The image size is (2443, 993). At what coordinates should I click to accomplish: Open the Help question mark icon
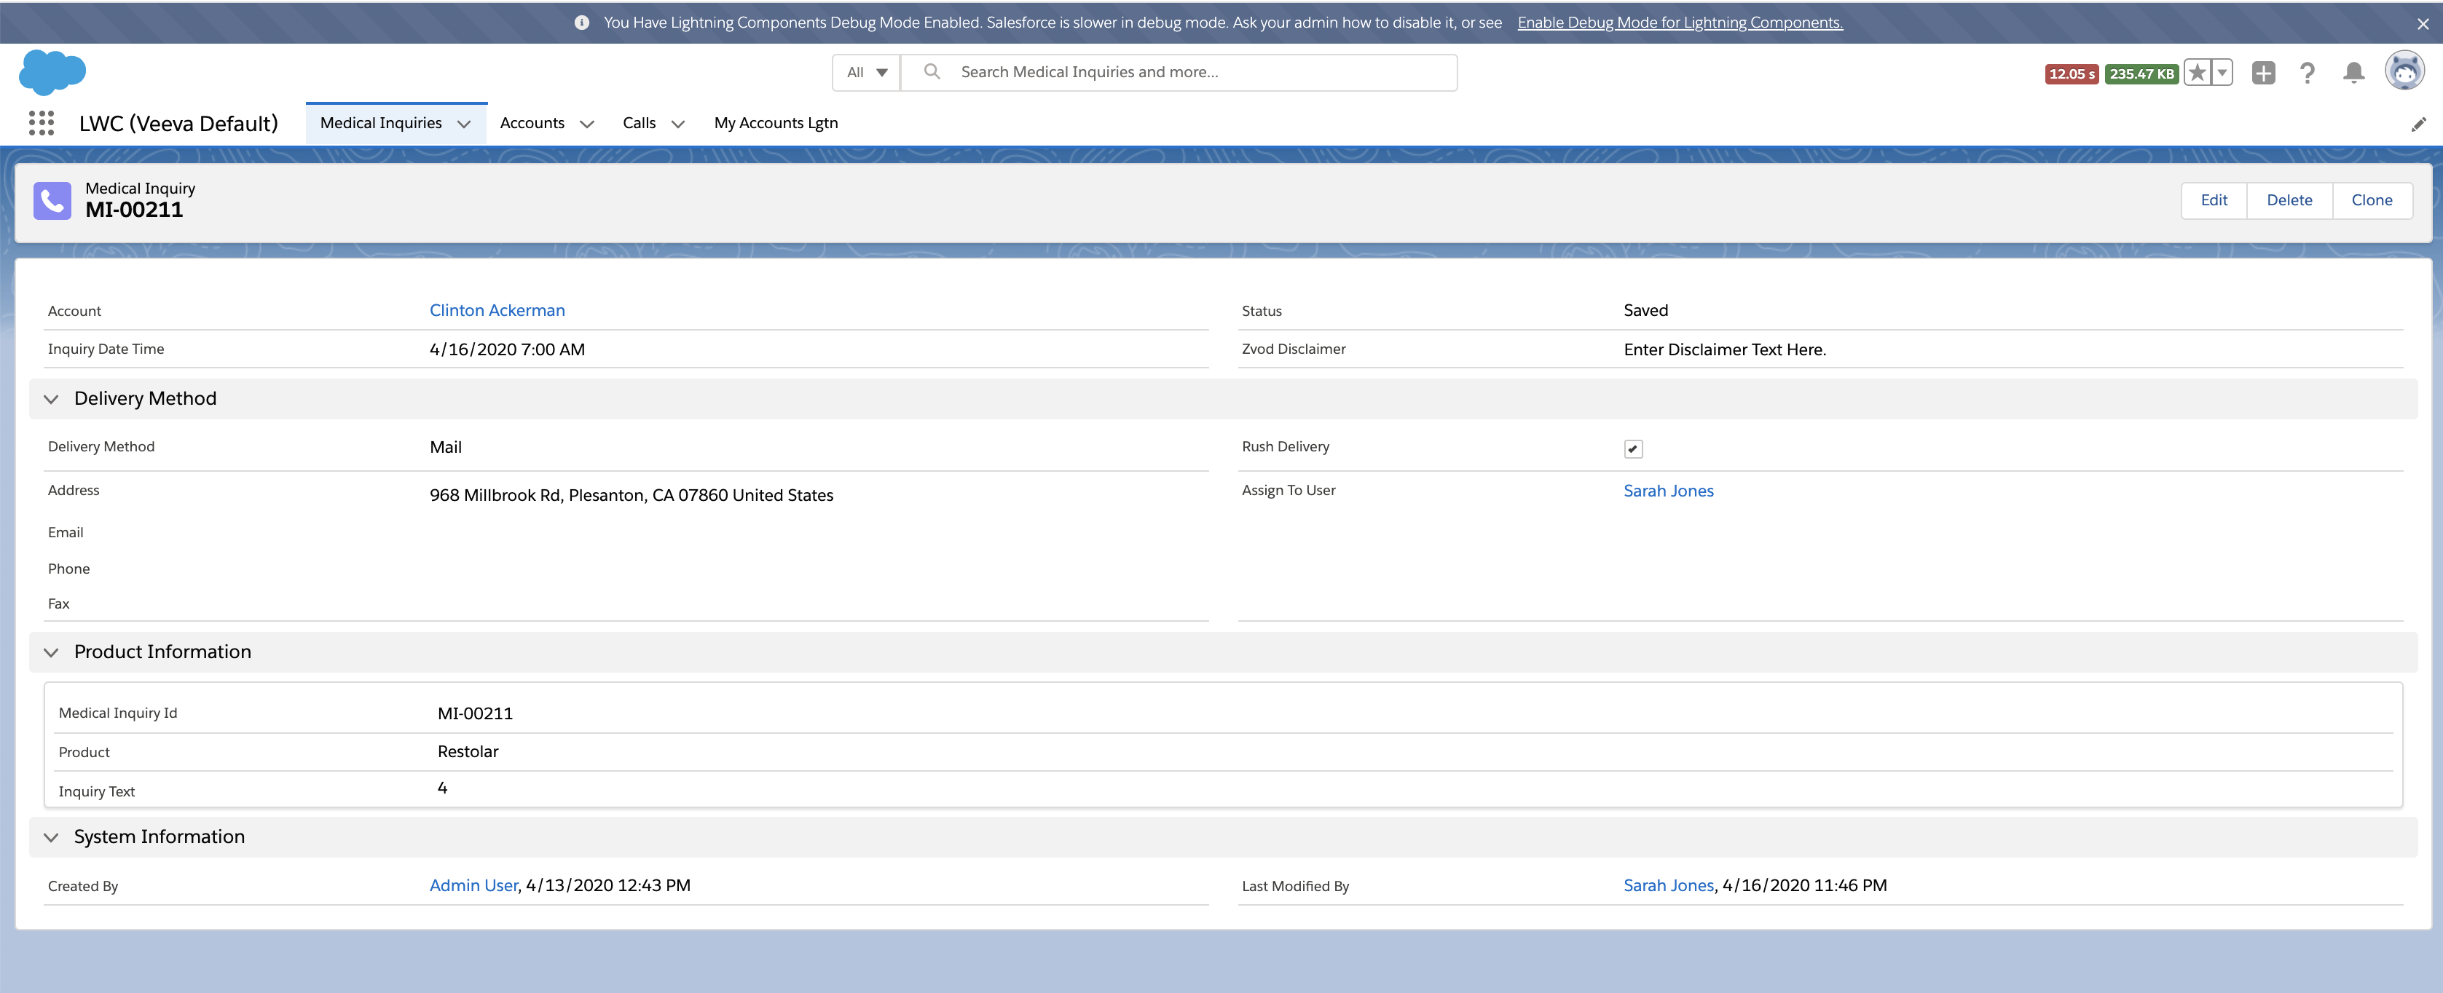tap(2308, 73)
